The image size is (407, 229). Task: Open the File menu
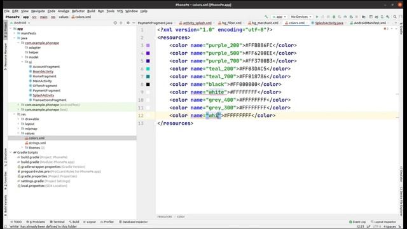(7, 11)
